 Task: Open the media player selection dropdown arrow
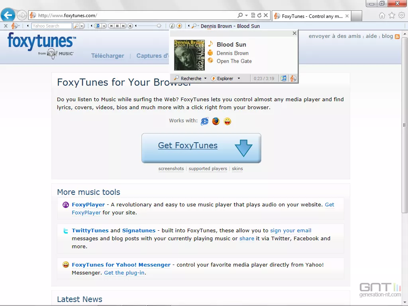click(104, 26)
